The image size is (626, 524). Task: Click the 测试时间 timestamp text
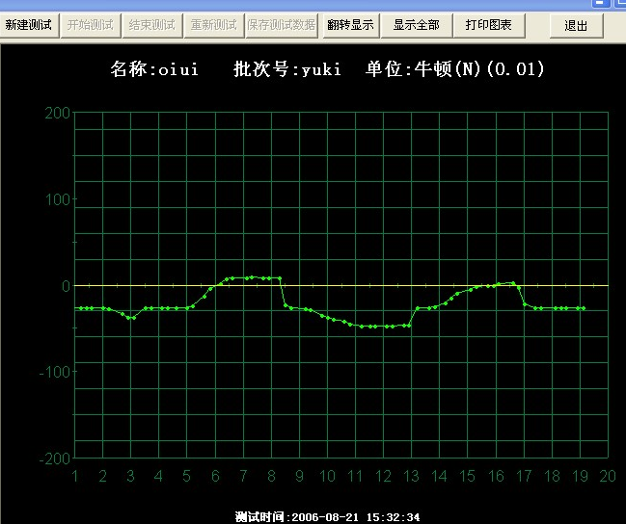[x=327, y=517]
